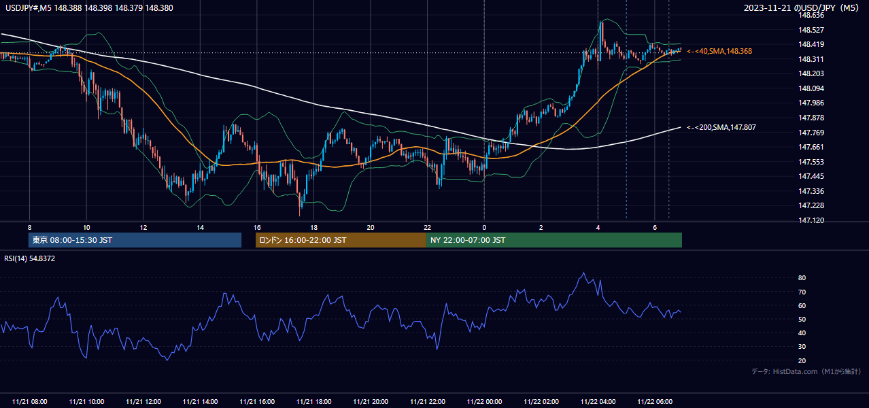This screenshot has height=408, width=869.
Task: Click the bottom time label 11/21 20:00
Action: pyautogui.click(x=371, y=402)
